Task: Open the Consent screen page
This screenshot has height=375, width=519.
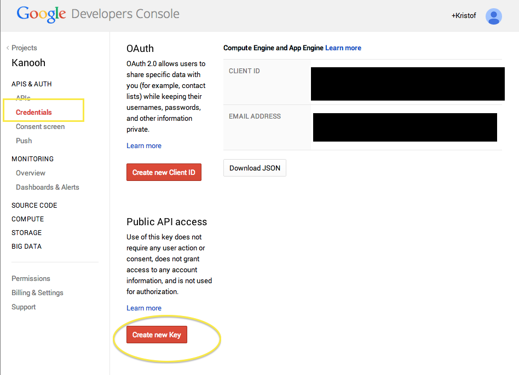Action: pos(41,126)
